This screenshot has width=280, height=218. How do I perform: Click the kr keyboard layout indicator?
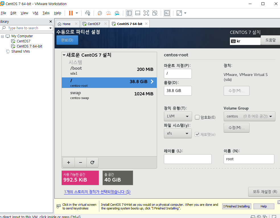(x=245, y=41)
